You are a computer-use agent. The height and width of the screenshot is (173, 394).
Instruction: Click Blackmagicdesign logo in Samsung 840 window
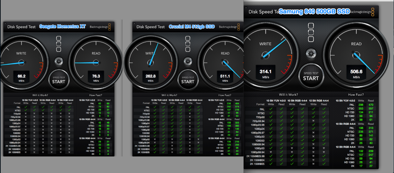pyautogui.click(x=362, y=11)
